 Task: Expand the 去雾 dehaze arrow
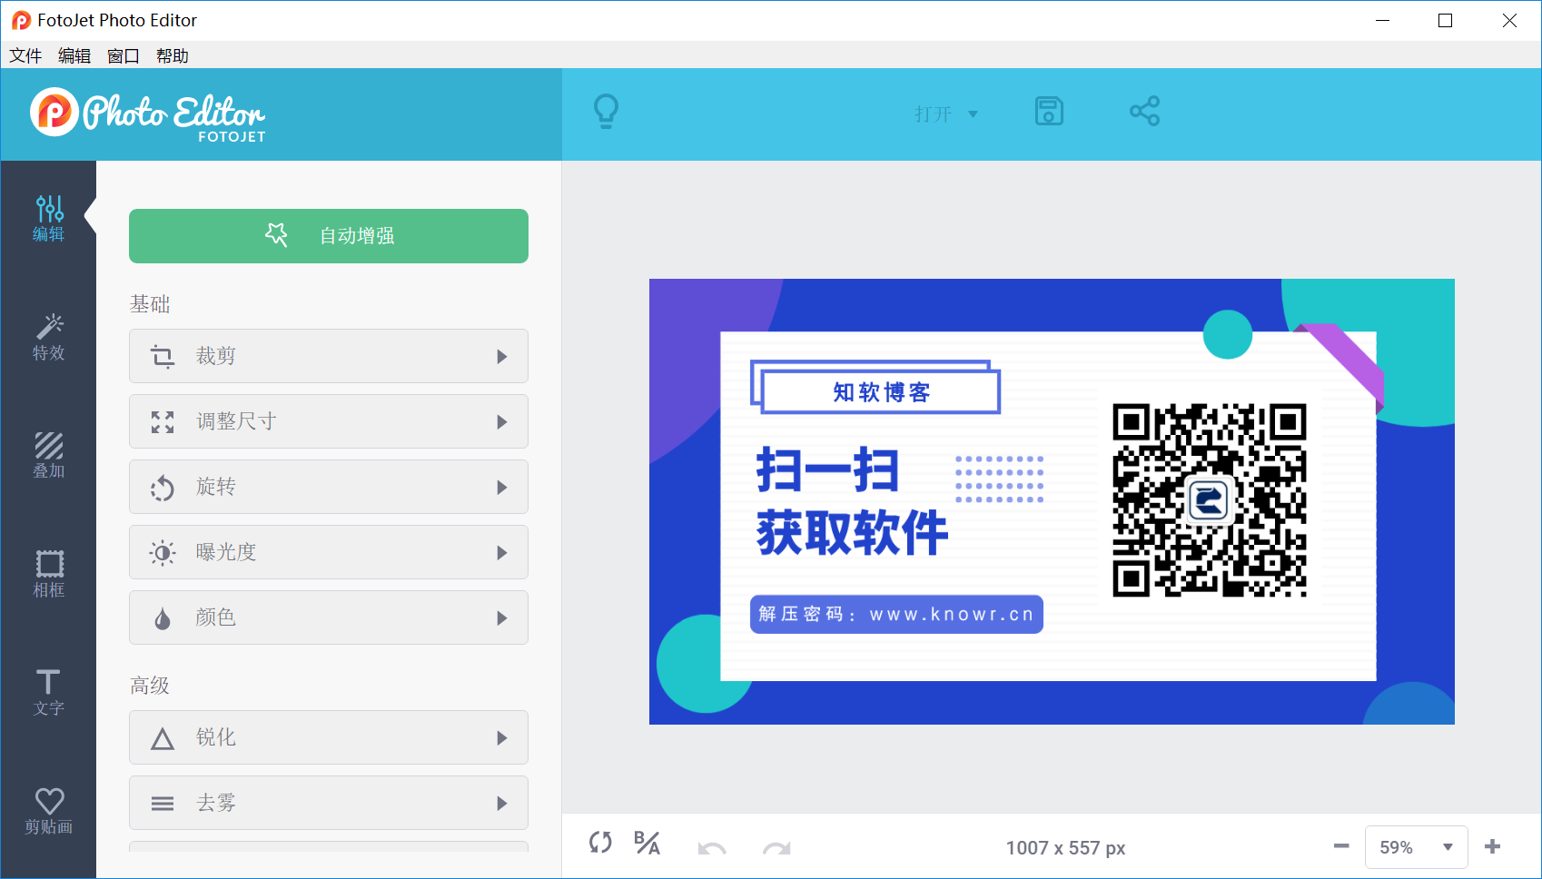pos(502,804)
